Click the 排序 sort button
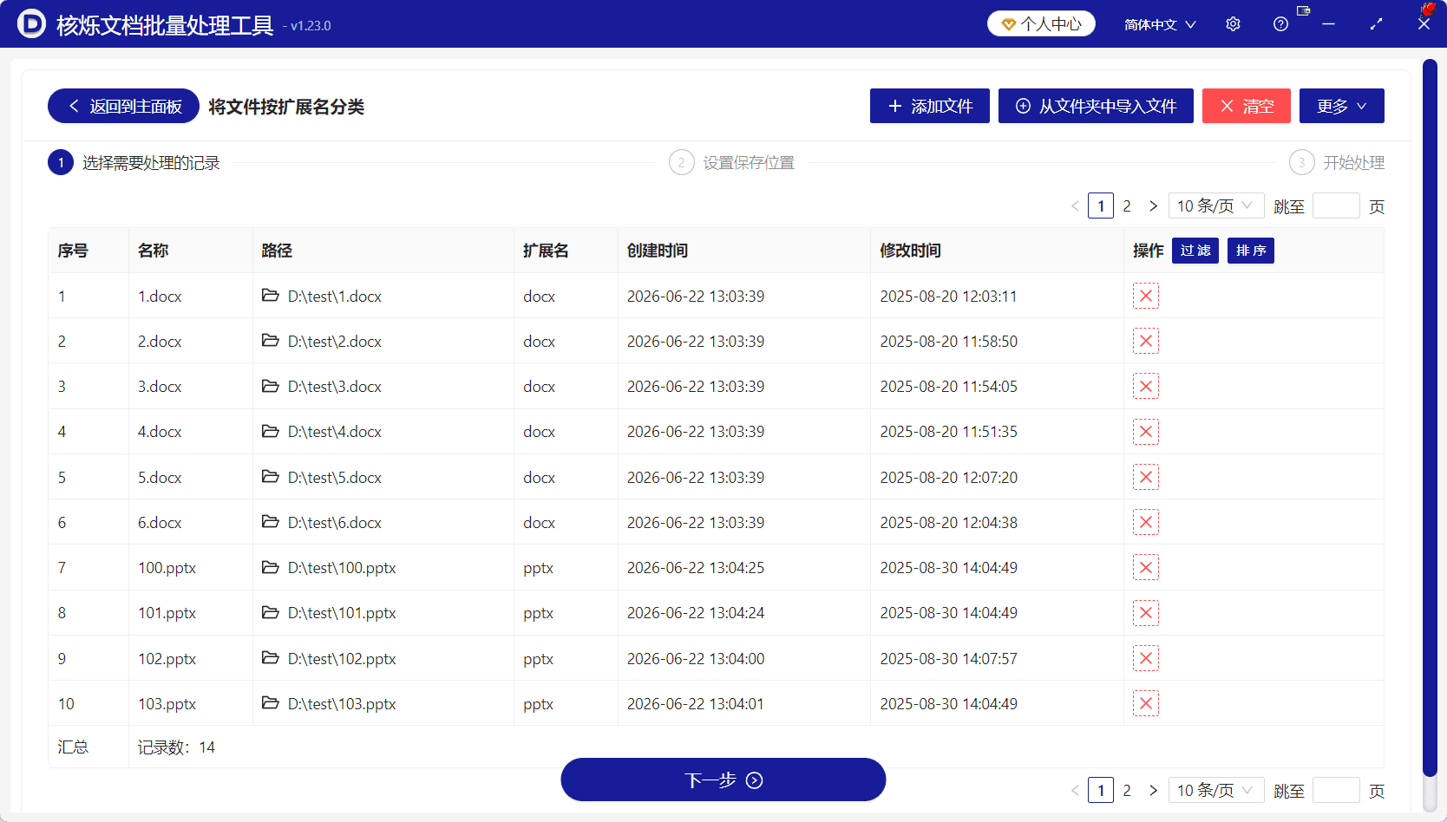 [x=1251, y=251]
